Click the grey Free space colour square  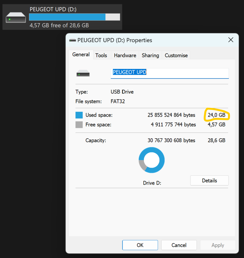pyautogui.click(x=79, y=125)
